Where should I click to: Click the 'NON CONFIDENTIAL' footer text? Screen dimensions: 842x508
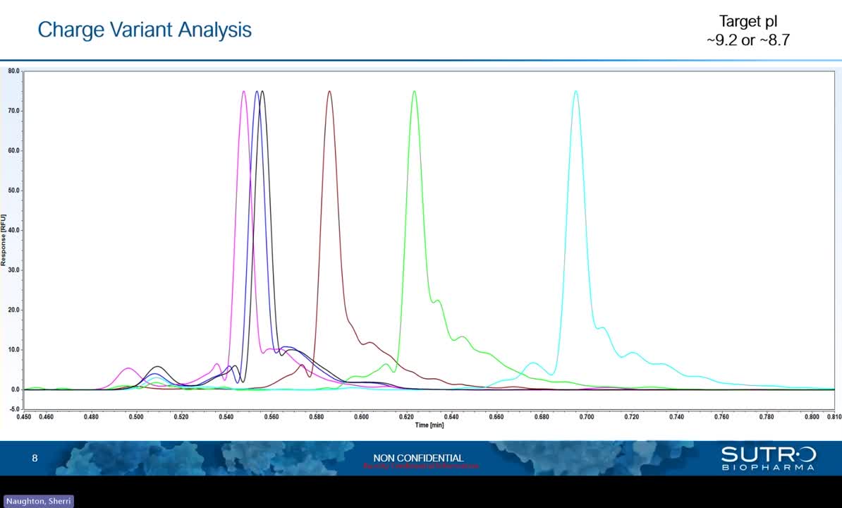[x=418, y=458]
